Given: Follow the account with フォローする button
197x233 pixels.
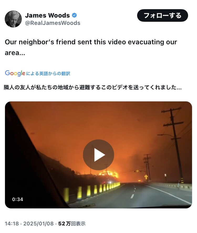Looking at the screenshot, I should pos(162,15).
